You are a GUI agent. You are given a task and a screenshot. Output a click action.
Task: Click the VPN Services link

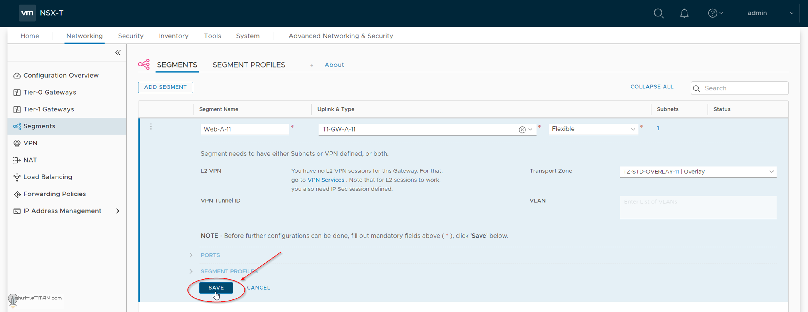[326, 180]
